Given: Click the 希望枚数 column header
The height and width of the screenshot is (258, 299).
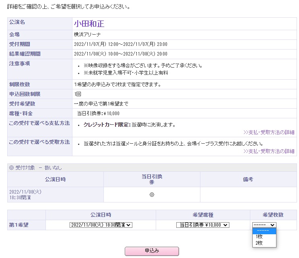Looking at the screenshot, I should tap(273, 215).
